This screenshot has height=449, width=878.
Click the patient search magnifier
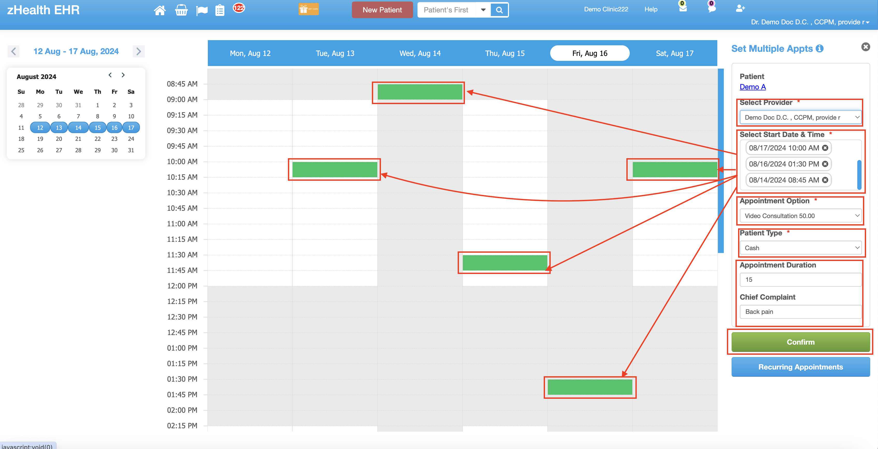(x=499, y=10)
